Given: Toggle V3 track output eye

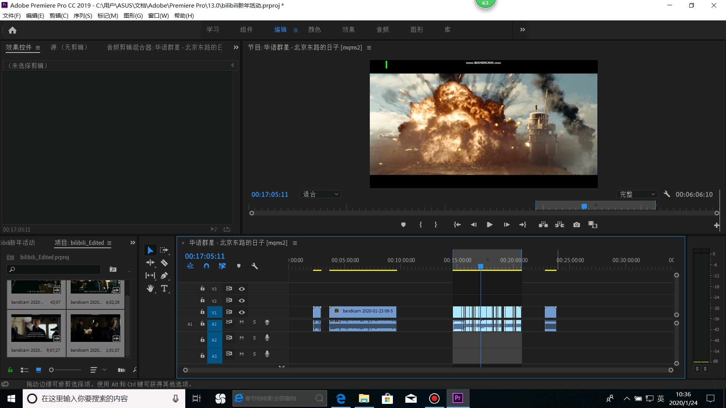Looking at the screenshot, I should (242, 289).
